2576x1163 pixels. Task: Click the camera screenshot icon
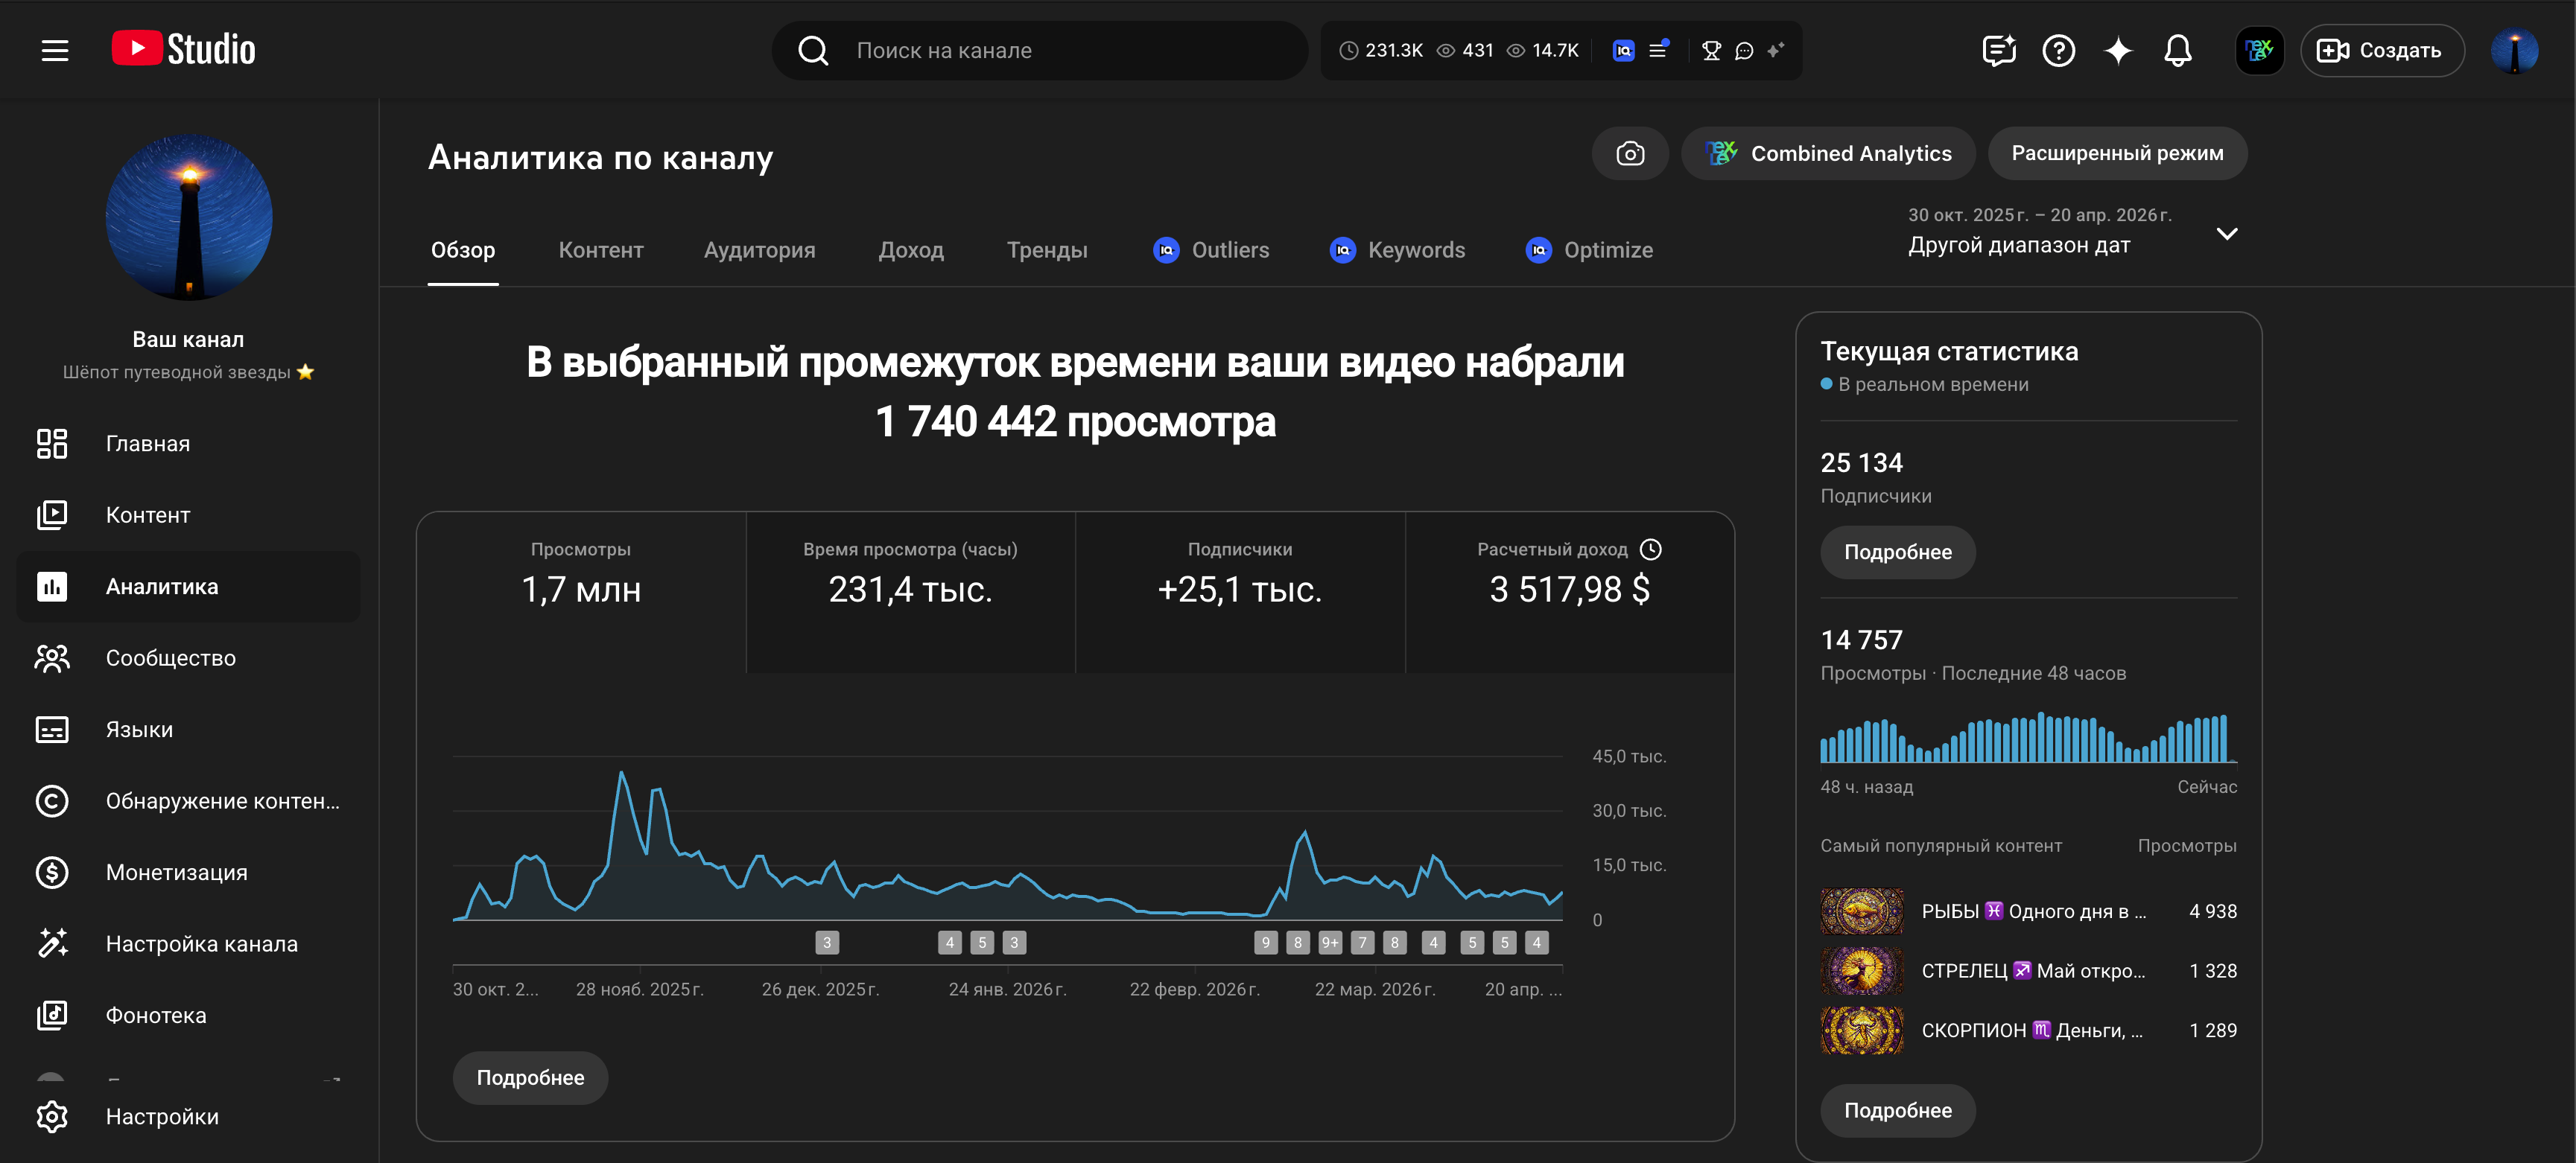click(x=1630, y=154)
